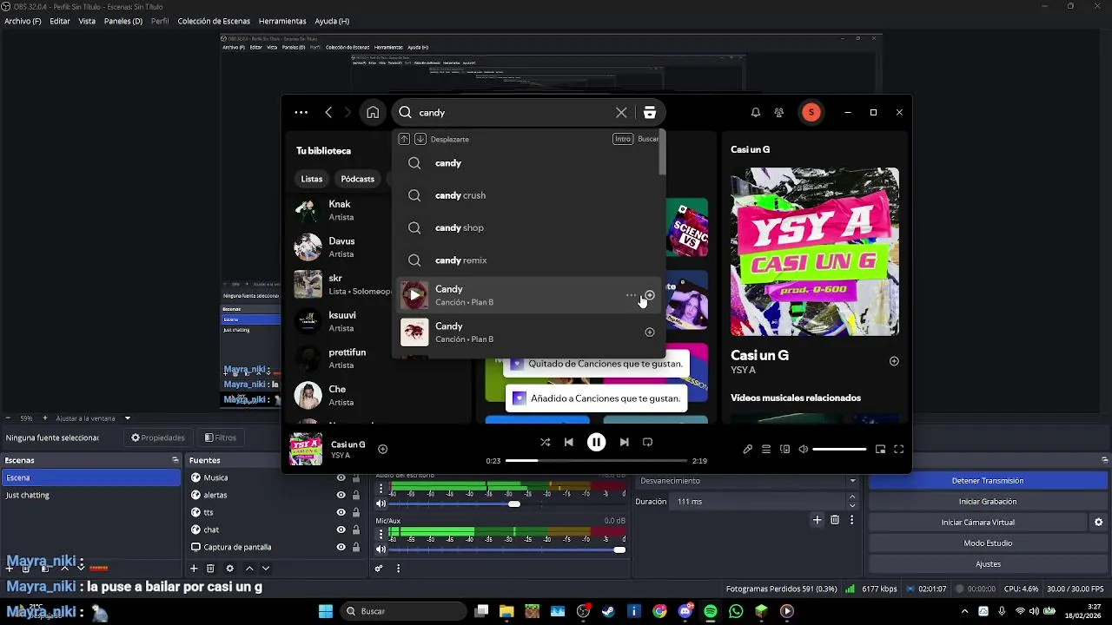This screenshot has width=1112, height=625.
Task: Open the Spotify profile avatar
Action: click(811, 112)
